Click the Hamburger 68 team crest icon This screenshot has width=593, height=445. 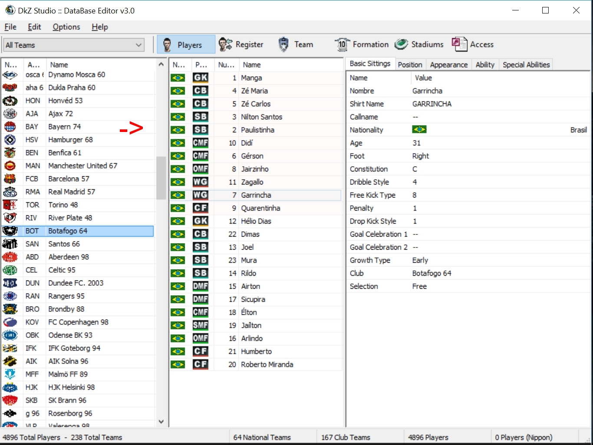[x=10, y=140]
